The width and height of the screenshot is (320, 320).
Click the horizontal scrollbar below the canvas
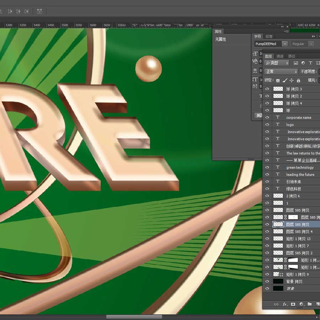click(134, 317)
